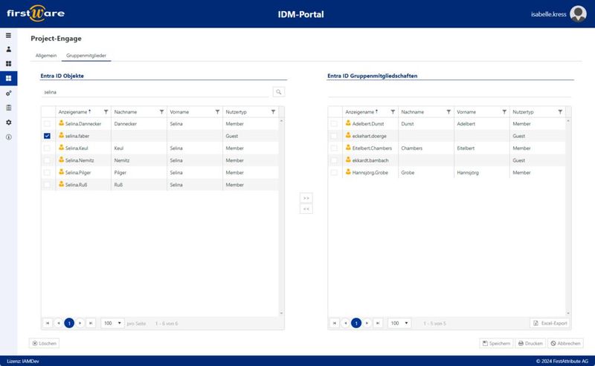Click the search field containing selina
The width and height of the screenshot is (595, 366).
click(155, 92)
